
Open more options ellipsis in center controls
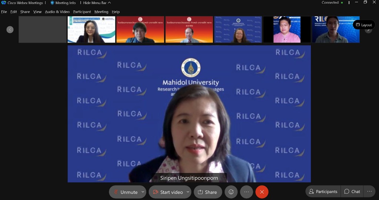point(246,192)
